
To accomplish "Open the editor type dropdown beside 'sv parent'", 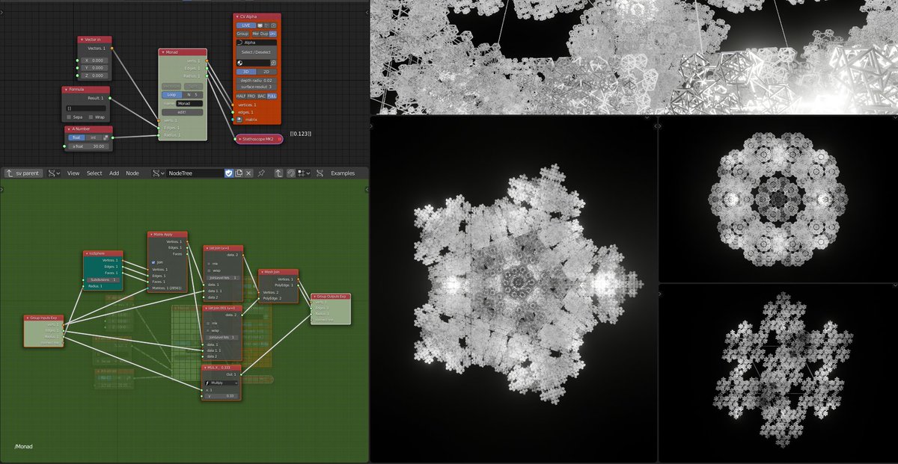I will [x=53, y=173].
